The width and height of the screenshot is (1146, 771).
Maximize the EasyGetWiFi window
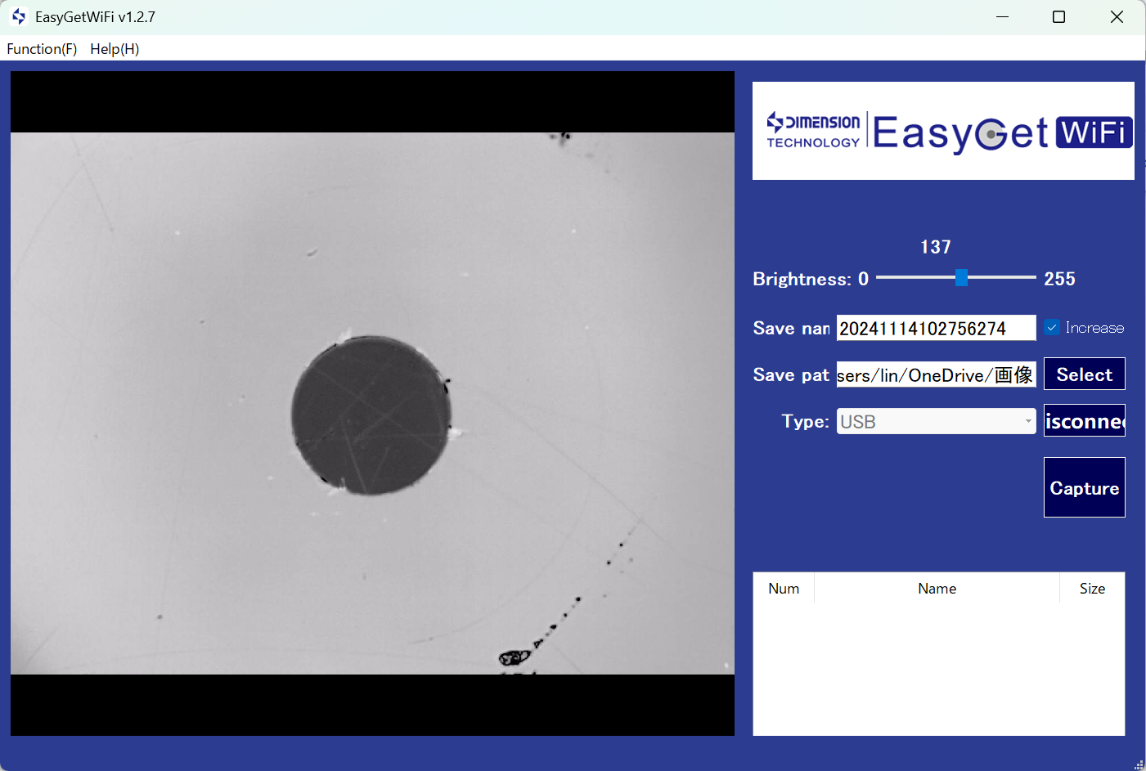(1058, 17)
